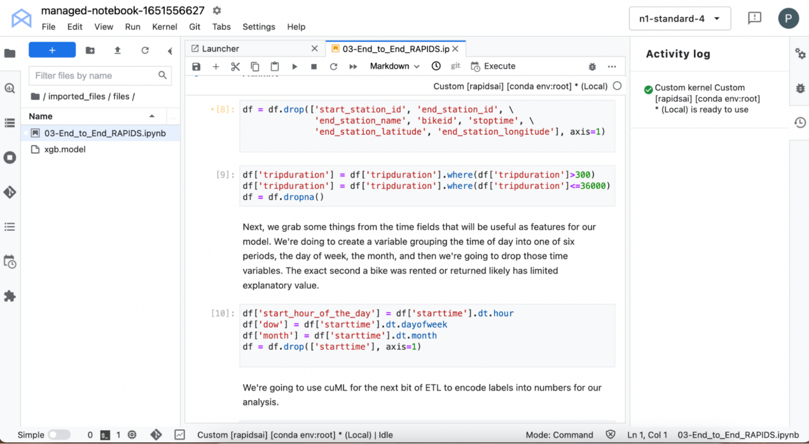Open the Markdown cell type dropdown
Image resolution: width=809 pixels, height=444 pixels.
pyautogui.click(x=394, y=66)
